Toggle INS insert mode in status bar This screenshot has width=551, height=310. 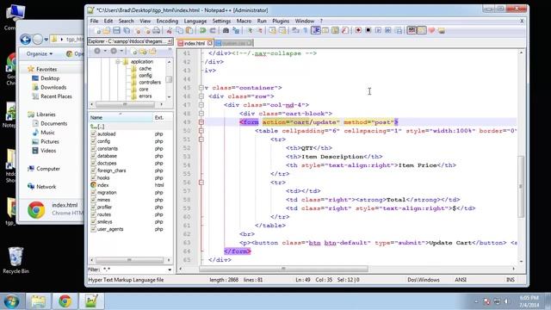(x=511, y=280)
